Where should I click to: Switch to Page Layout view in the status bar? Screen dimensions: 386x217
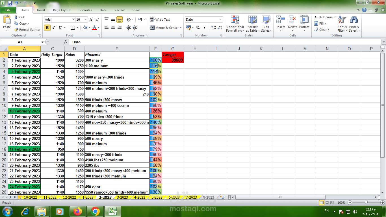click(327, 203)
